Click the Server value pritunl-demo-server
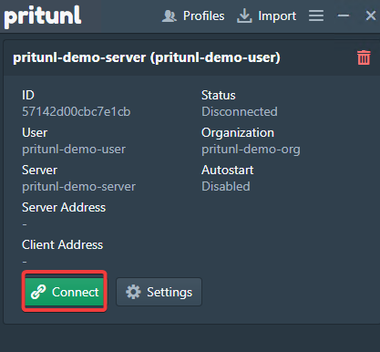Image resolution: width=380 pixels, height=352 pixels. click(x=78, y=186)
